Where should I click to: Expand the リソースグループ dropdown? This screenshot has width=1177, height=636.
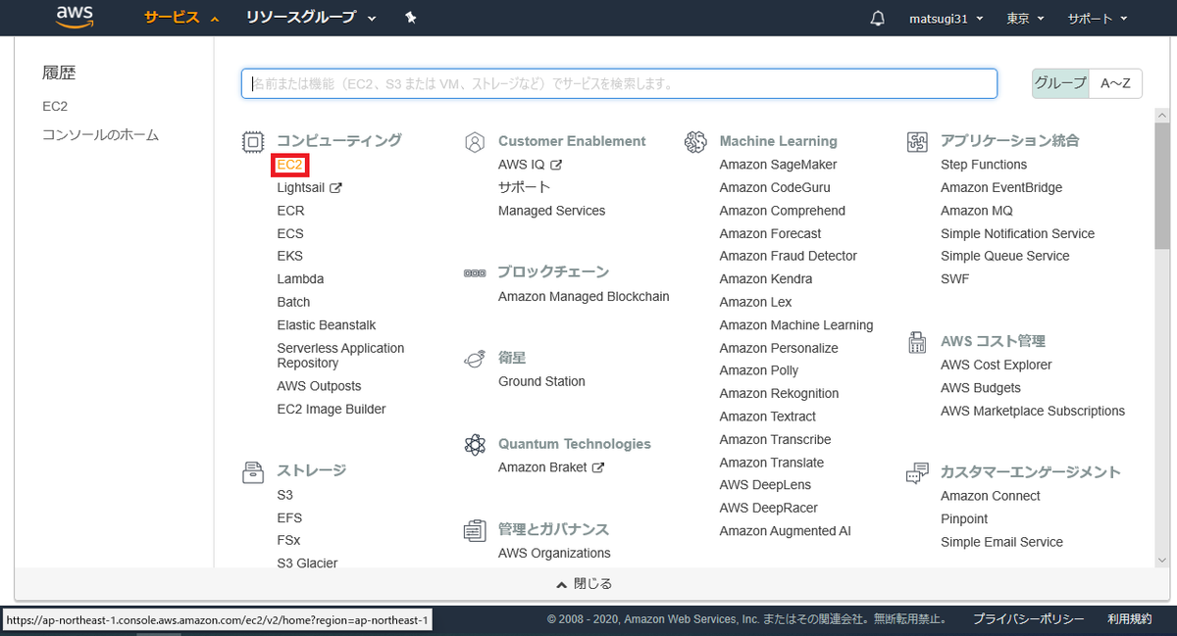(x=311, y=18)
